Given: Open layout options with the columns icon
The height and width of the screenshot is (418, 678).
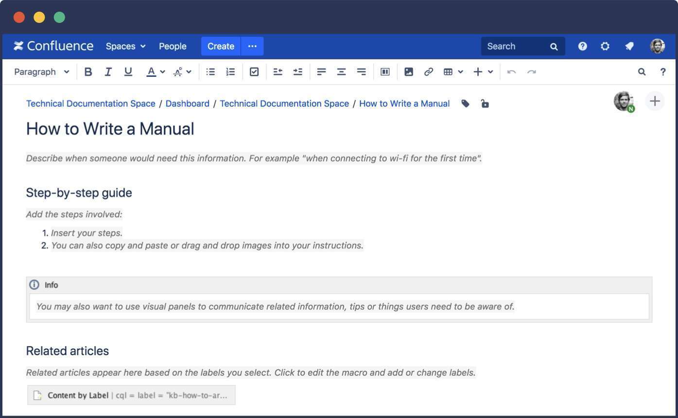Looking at the screenshot, I should pyautogui.click(x=385, y=71).
